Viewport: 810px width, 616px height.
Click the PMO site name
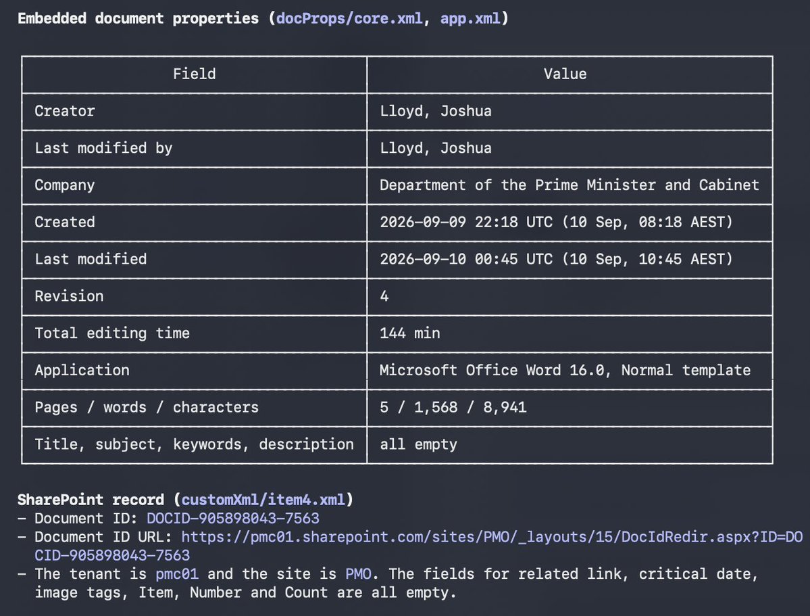pyautogui.click(x=358, y=574)
